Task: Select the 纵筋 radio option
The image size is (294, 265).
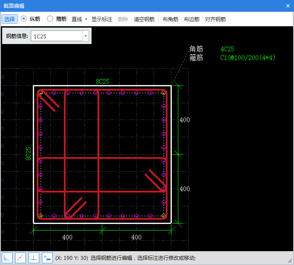Action: point(24,19)
